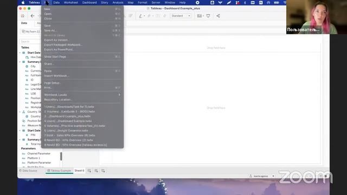Click the Bluetooth icon in menu bar

click(245, 3)
